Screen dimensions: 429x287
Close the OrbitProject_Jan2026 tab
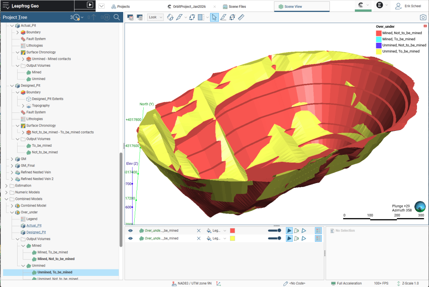(214, 6)
